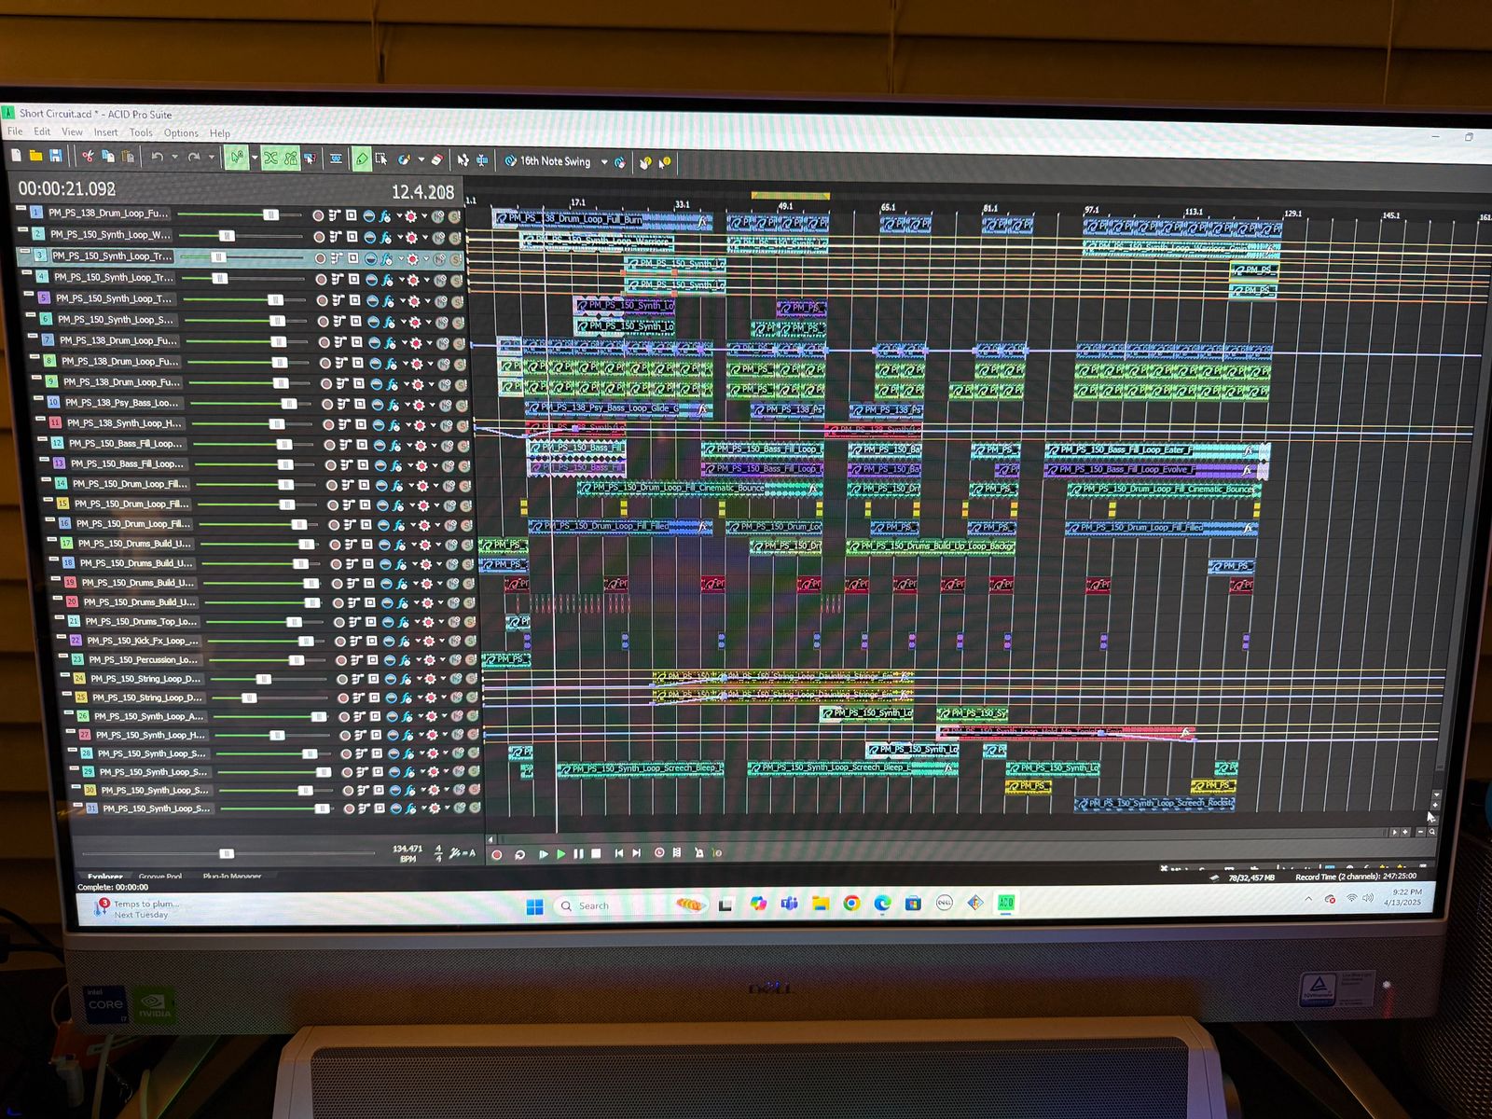This screenshot has width=1492, height=1119.
Task: Click the volume slider on track 10
Action: pos(289,404)
